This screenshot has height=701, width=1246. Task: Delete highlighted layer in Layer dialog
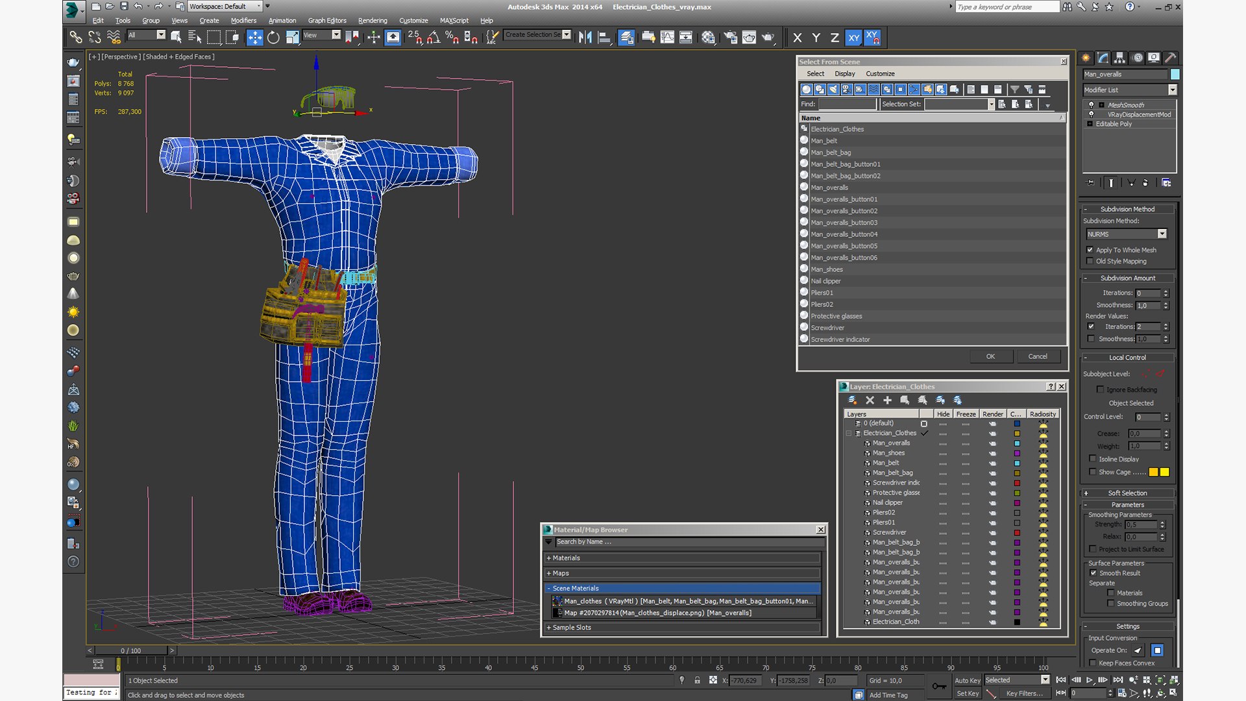pyautogui.click(x=870, y=400)
